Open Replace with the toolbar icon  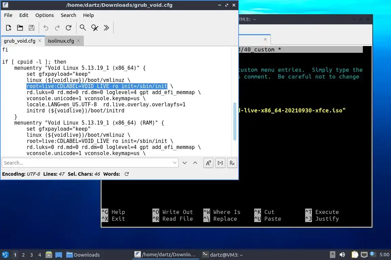point(94,28)
